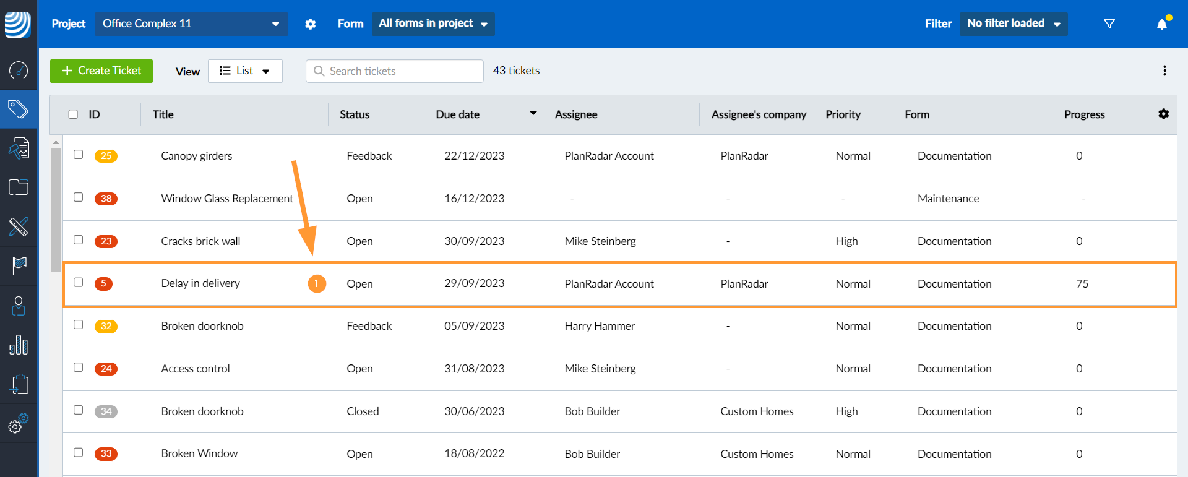1188x477 pixels.
Task: Click the Search tickets input field
Action: pyautogui.click(x=402, y=71)
